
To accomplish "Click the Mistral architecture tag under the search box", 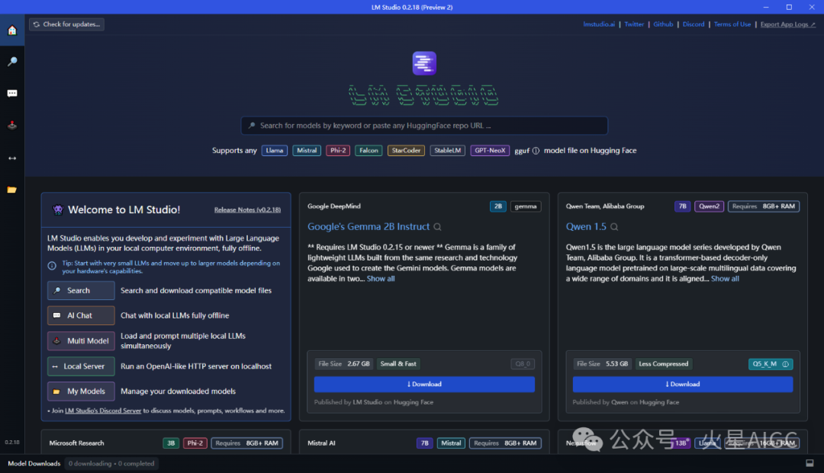I will (x=307, y=151).
